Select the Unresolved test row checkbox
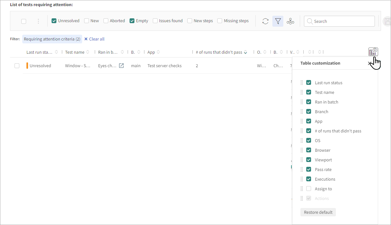Screen dimensions: 391x225 click(x=17, y=66)
